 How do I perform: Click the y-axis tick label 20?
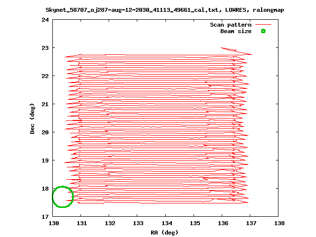(45, 132)
